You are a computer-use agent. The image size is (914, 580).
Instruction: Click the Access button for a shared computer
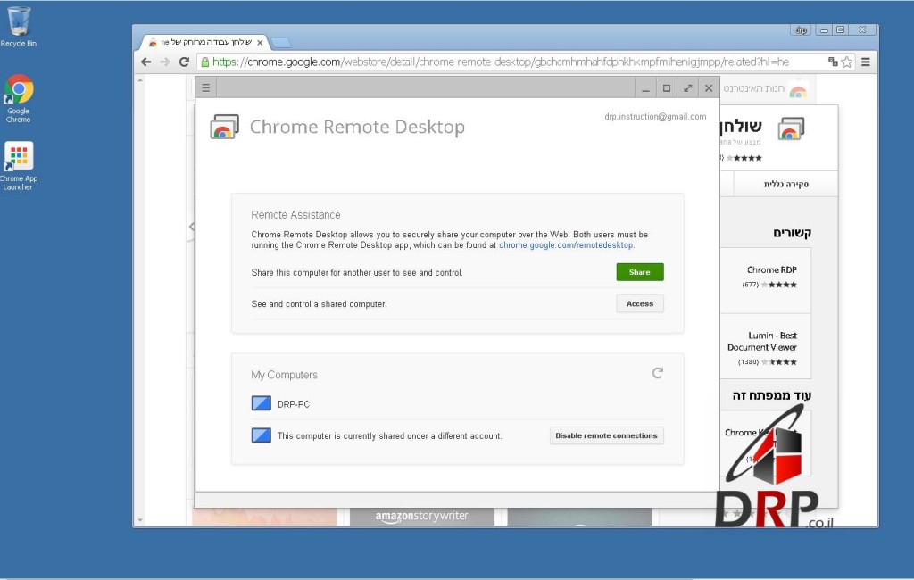[639, 303]
